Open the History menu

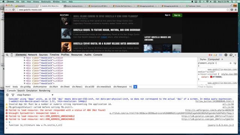point(36,1)
